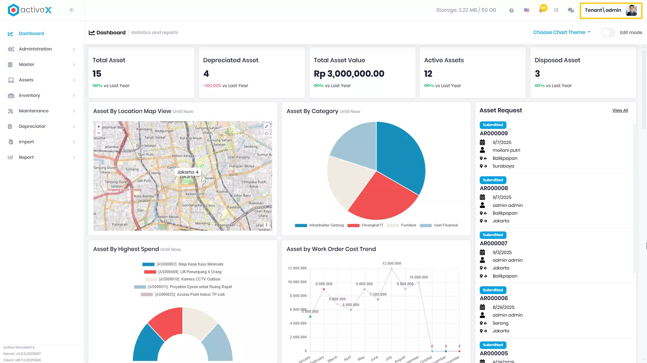Click the 'Active Assets' card value 12
Image resolution: width=647 pixels, height=363 pixels.
[428, 74]
